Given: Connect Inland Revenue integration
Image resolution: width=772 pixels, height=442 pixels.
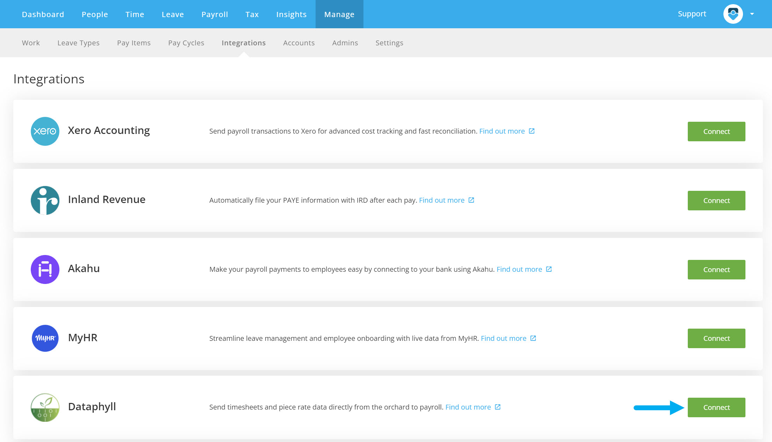Looking at the screenshot, I should pos(716,201).
